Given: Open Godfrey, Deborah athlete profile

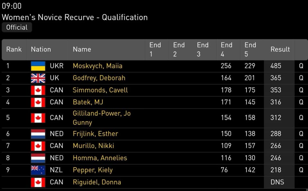Looking at the screenshot, I should tap(99, 78).
